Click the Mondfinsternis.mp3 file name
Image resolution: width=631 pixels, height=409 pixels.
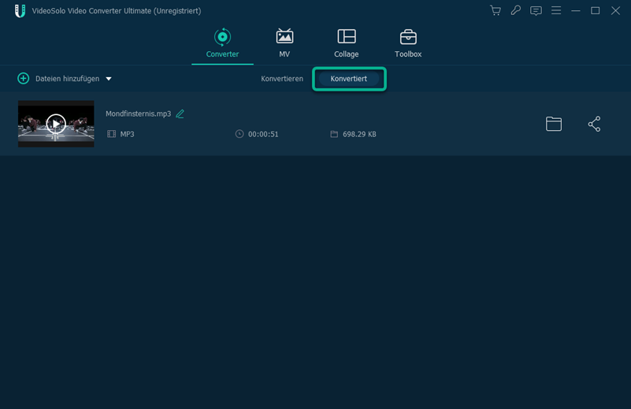click(x=138, y=114)
